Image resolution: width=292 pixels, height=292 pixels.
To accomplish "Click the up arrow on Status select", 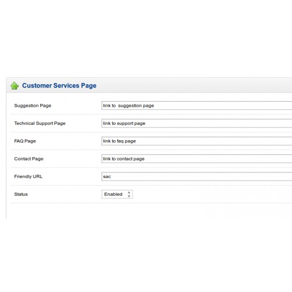I will (129, 192).
